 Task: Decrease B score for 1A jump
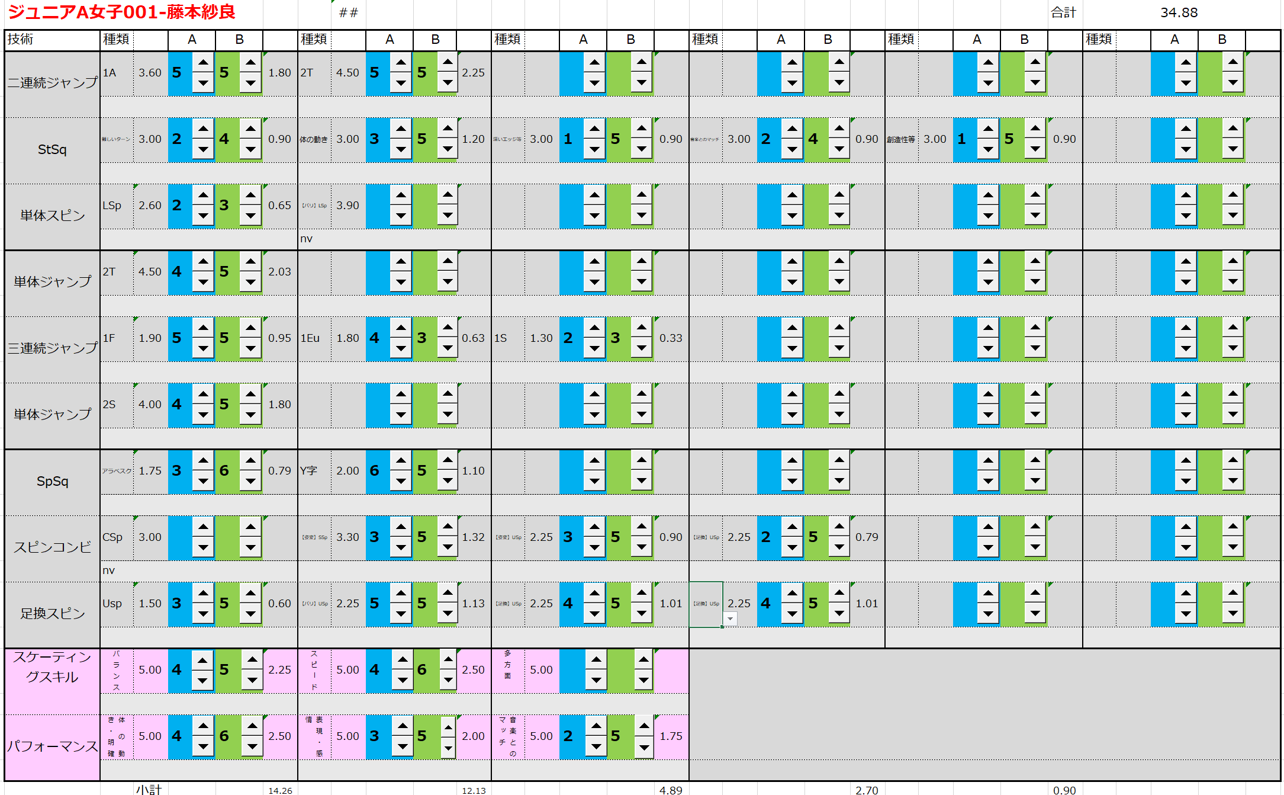(250, 83)
